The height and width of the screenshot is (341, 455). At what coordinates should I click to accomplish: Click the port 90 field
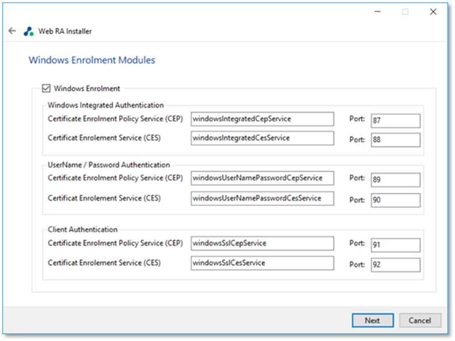tap(396, 200)
